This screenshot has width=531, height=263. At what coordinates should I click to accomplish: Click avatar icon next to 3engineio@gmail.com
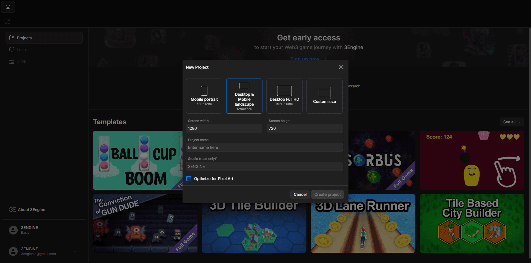click(13, 251)
